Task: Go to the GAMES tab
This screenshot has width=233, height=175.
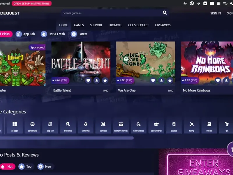Action: (x=79, y=25)
